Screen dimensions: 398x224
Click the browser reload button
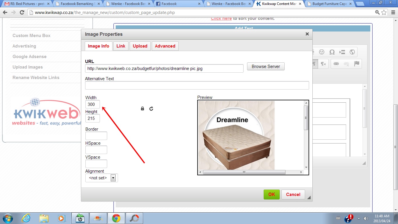pyautogui.click(x=22, y=13)
